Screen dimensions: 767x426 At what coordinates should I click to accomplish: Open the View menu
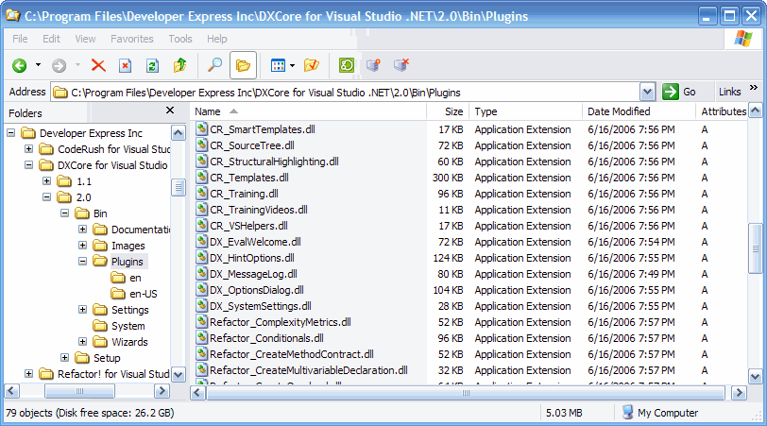pyautogui.click(x=85, y=39)
